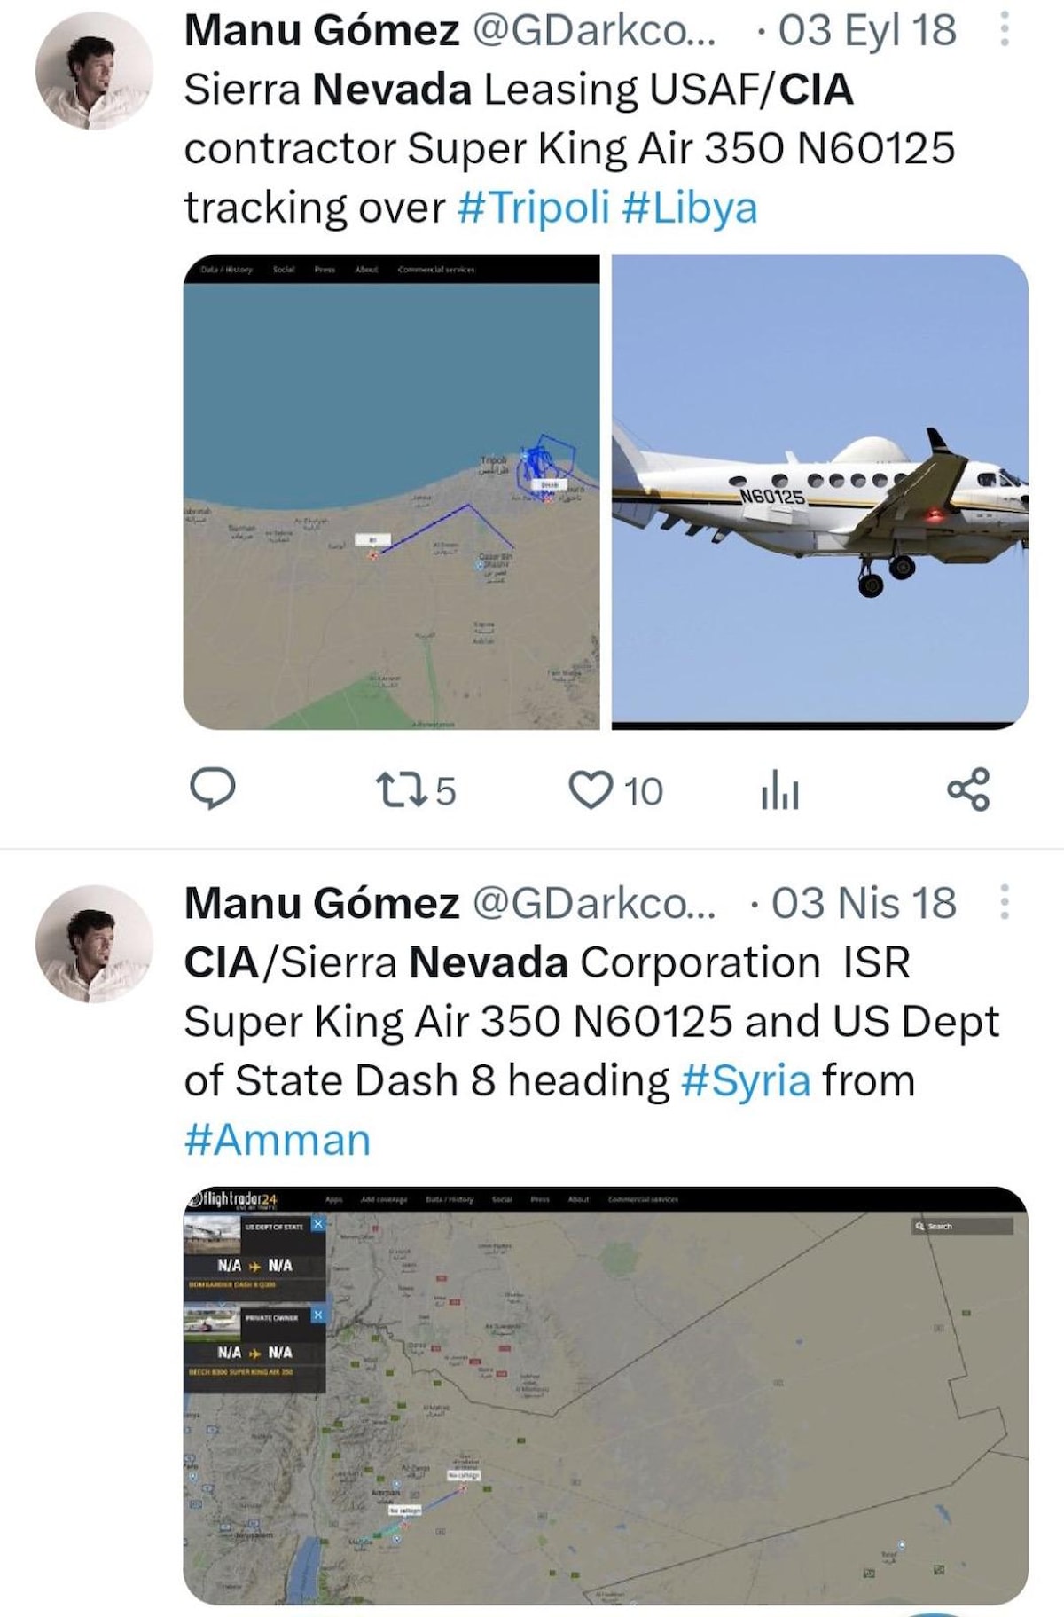This screenshot has width=1064, height=1617.
Task: Open Manu Gómez avatar on first tweet
Action: (94, 70)
